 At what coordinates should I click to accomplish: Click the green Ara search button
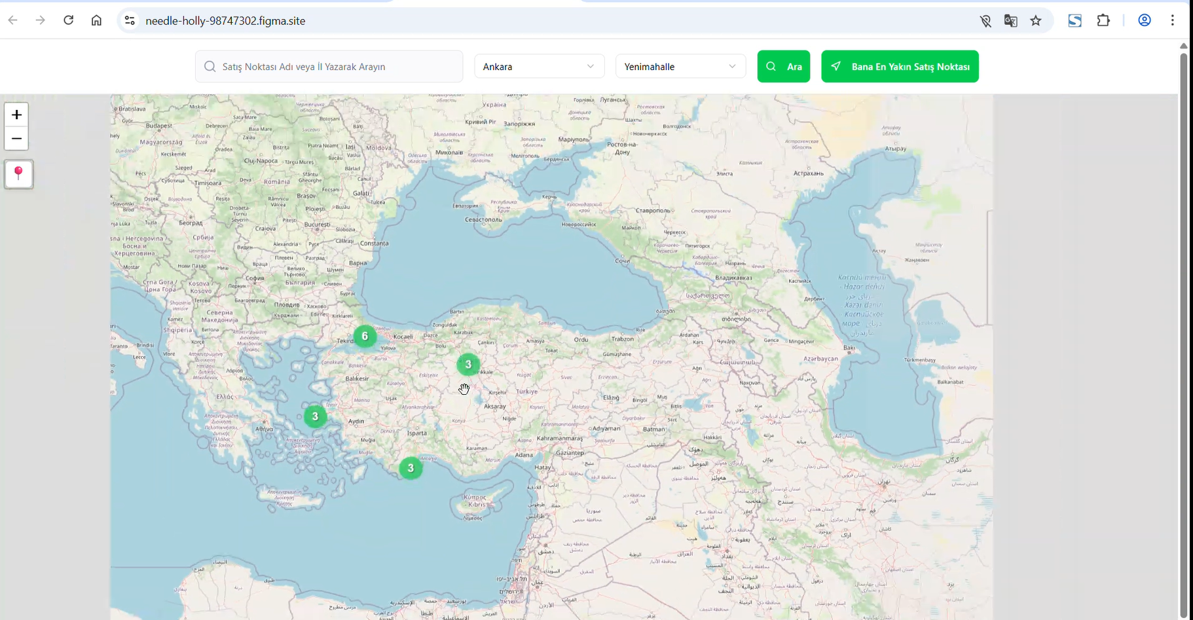click(784, 66)
